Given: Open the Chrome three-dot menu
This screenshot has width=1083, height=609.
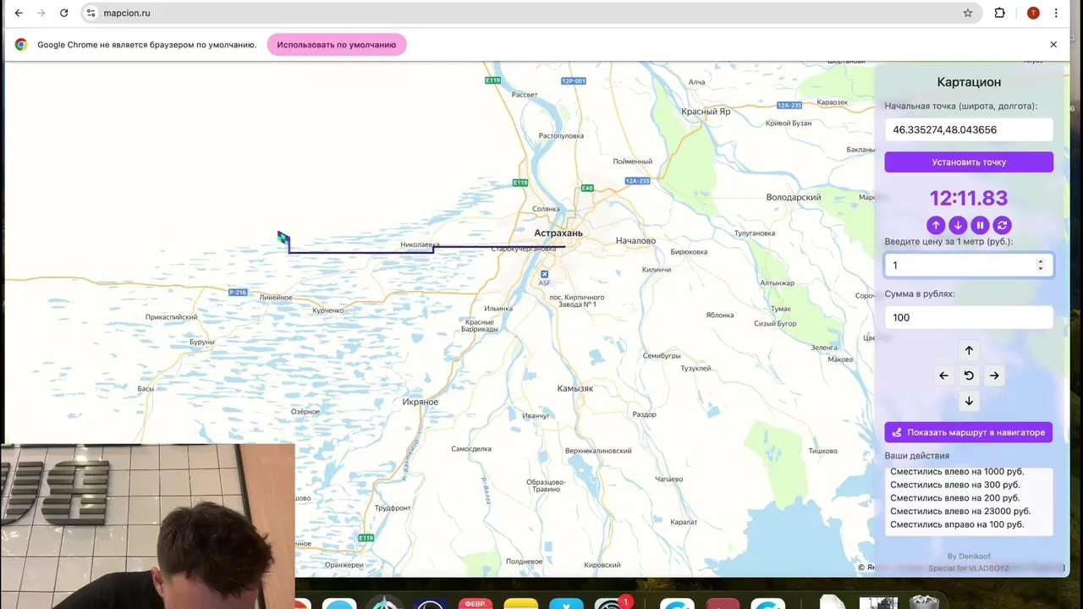Looking at the screenshot, I should (1056, 13).
